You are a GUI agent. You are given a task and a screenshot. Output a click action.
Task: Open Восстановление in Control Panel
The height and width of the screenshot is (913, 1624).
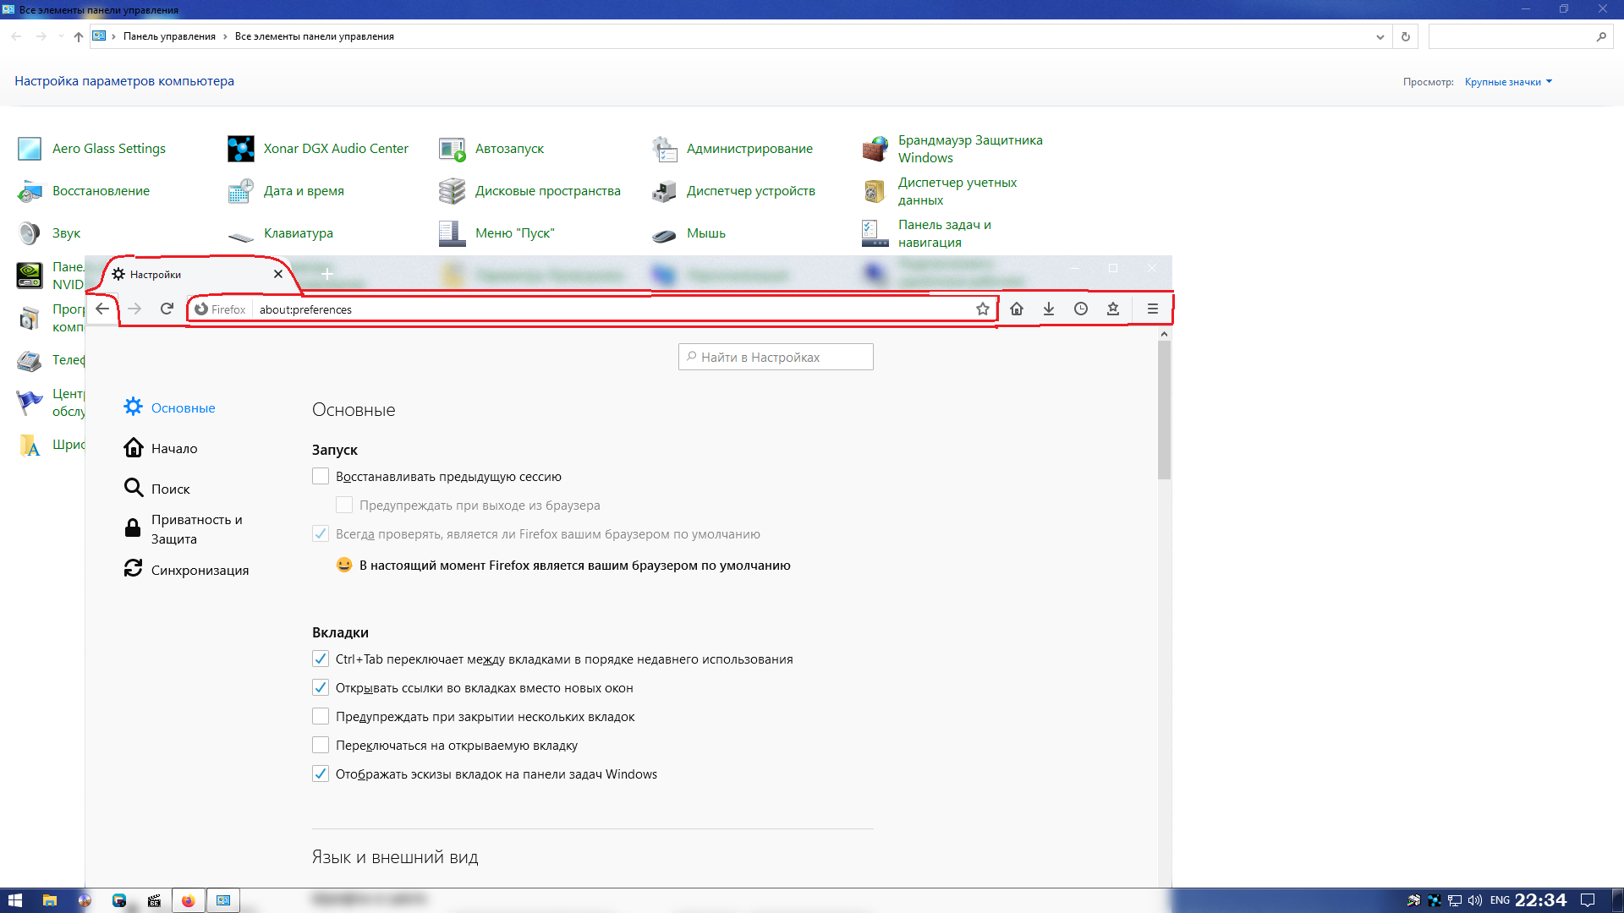pyautogui.click(x=83, y=191)
